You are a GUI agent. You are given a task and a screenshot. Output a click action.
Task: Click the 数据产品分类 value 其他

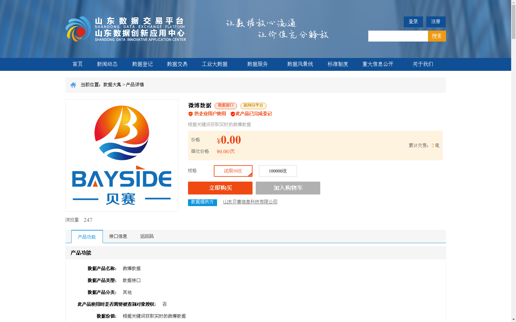point(127,292)
